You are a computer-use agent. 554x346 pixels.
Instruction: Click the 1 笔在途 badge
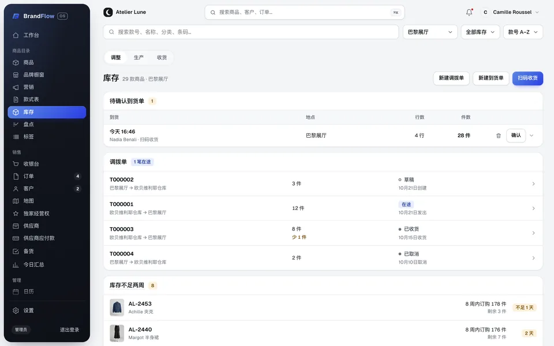tap(142, 162)
